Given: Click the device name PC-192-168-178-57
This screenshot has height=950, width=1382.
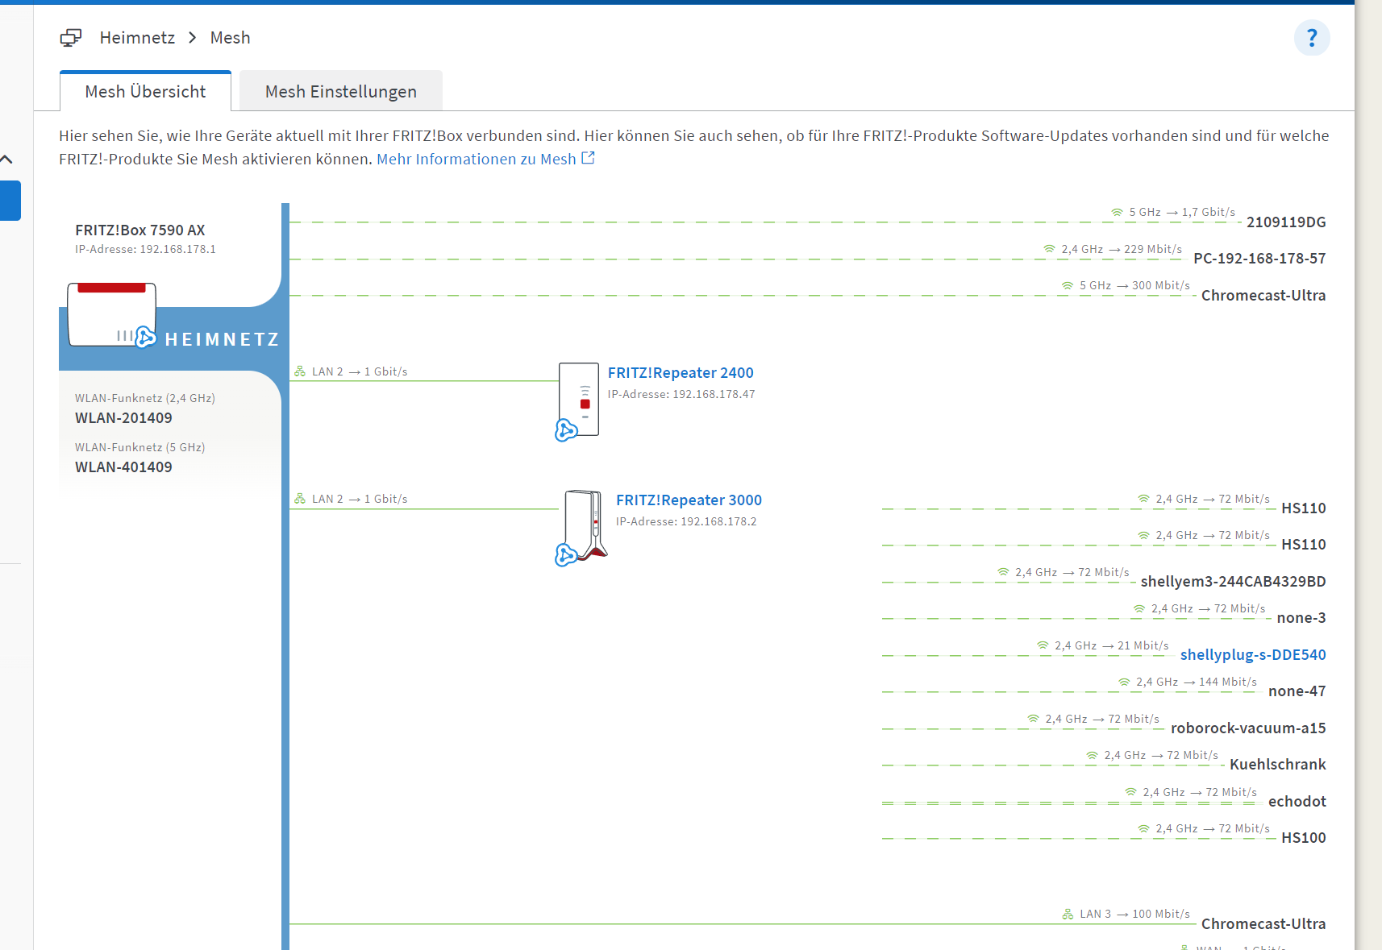Looking at the screenshot, I should 1259,259.
